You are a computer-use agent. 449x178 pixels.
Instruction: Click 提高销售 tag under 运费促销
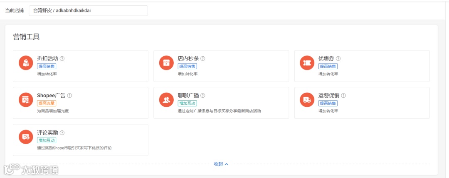pos(328,103)
